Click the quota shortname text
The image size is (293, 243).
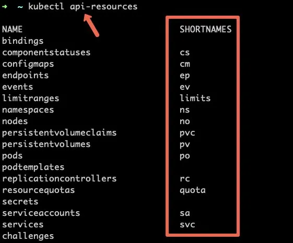193,190
